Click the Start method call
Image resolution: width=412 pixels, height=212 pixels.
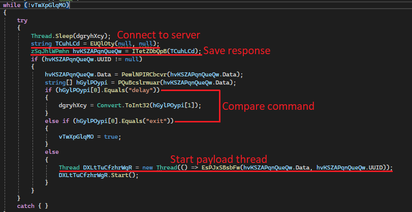click(x=119, y=175)
